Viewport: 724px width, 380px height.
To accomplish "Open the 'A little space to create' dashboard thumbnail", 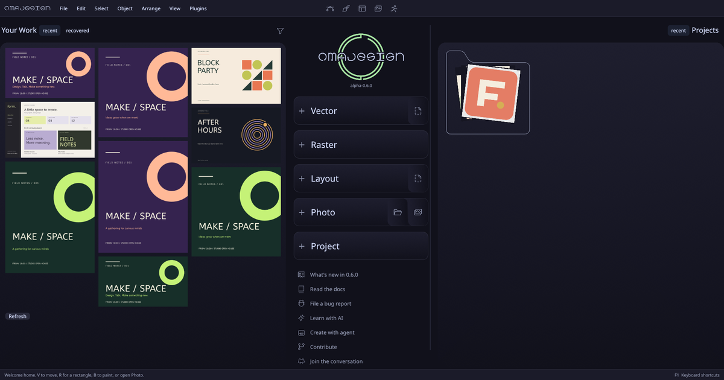I will click(x=50, y=130).
